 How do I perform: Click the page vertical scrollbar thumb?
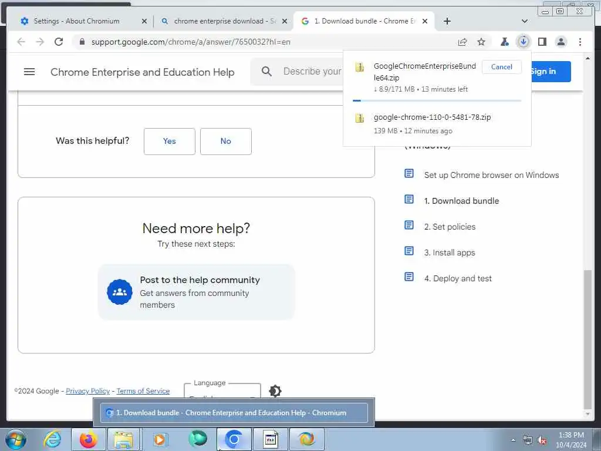(588, 340)
